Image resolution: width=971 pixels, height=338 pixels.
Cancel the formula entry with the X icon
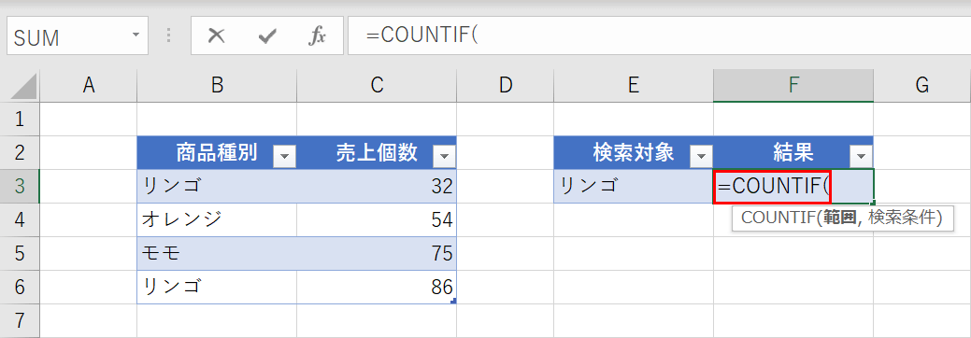tap(216, 35)
